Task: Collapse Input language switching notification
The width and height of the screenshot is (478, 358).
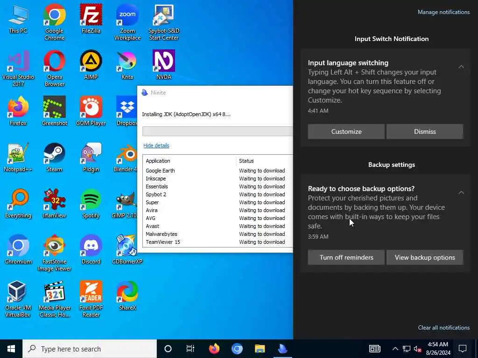Action: pyautogui.click(x=461, y=66)
